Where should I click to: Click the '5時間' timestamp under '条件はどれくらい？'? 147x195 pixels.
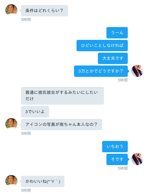[x=26, y=20]
